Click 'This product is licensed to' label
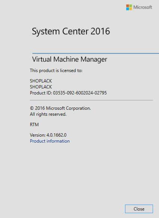The height and width of the screenshot is (218, 159). pyautogui.click(x=56, y=71)
